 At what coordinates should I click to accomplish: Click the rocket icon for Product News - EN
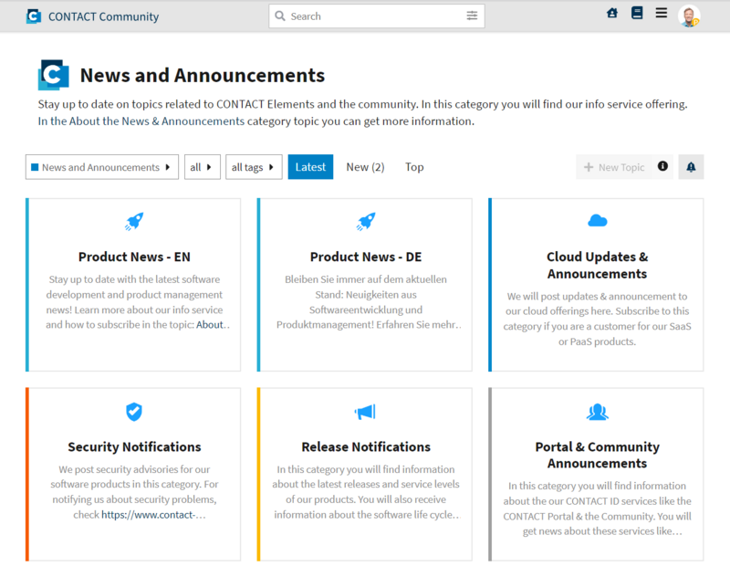point(134,221)
